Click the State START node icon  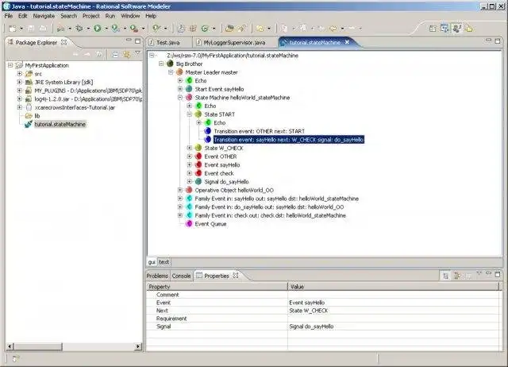[198, 114]
